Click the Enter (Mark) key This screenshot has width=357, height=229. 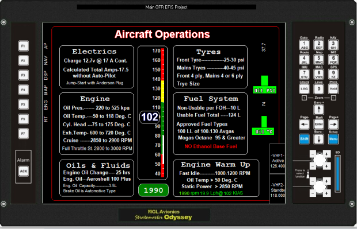pos(319,125)
